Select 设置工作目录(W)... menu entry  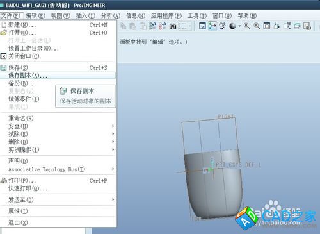click(58, 48)
